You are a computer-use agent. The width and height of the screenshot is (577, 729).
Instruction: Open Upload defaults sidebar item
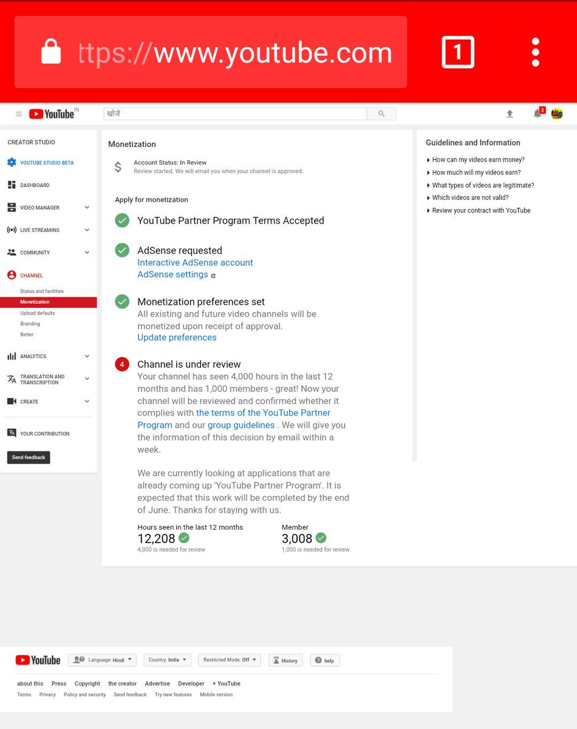tap(38, 313)
